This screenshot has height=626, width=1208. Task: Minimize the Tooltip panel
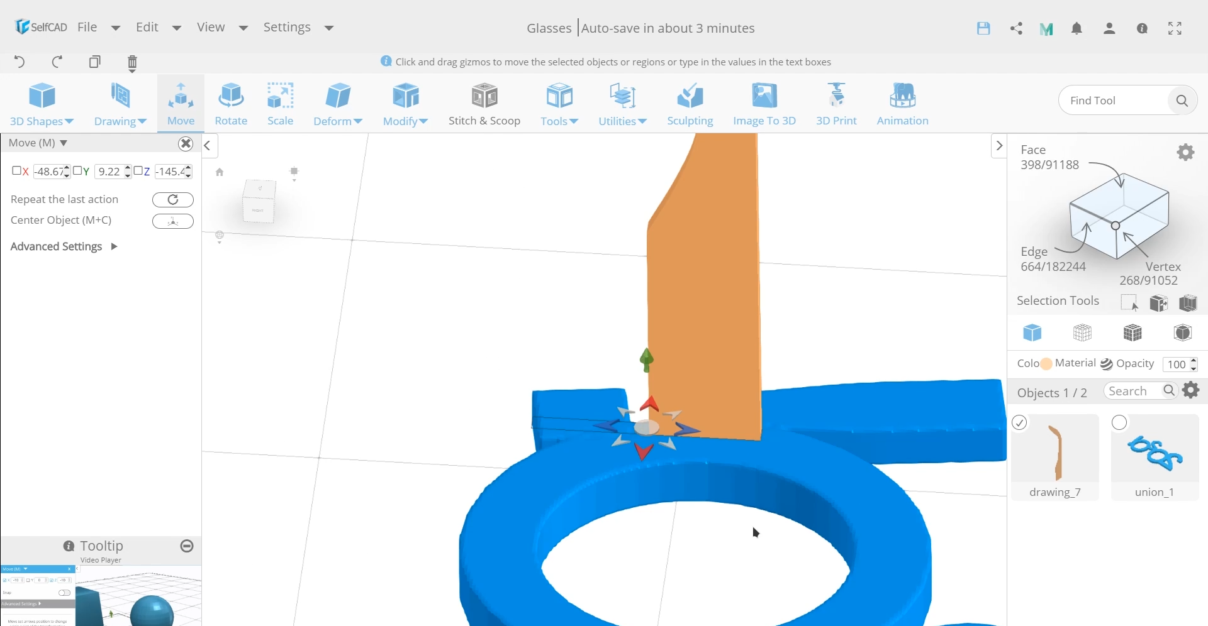[x=187, y=546]
